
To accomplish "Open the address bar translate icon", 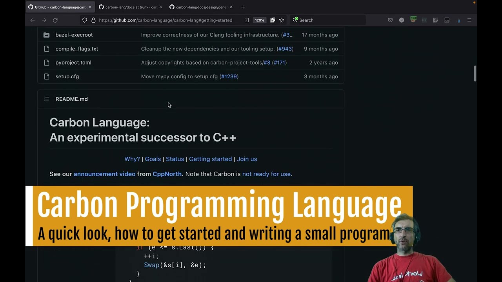I will [x=273, y=20].
